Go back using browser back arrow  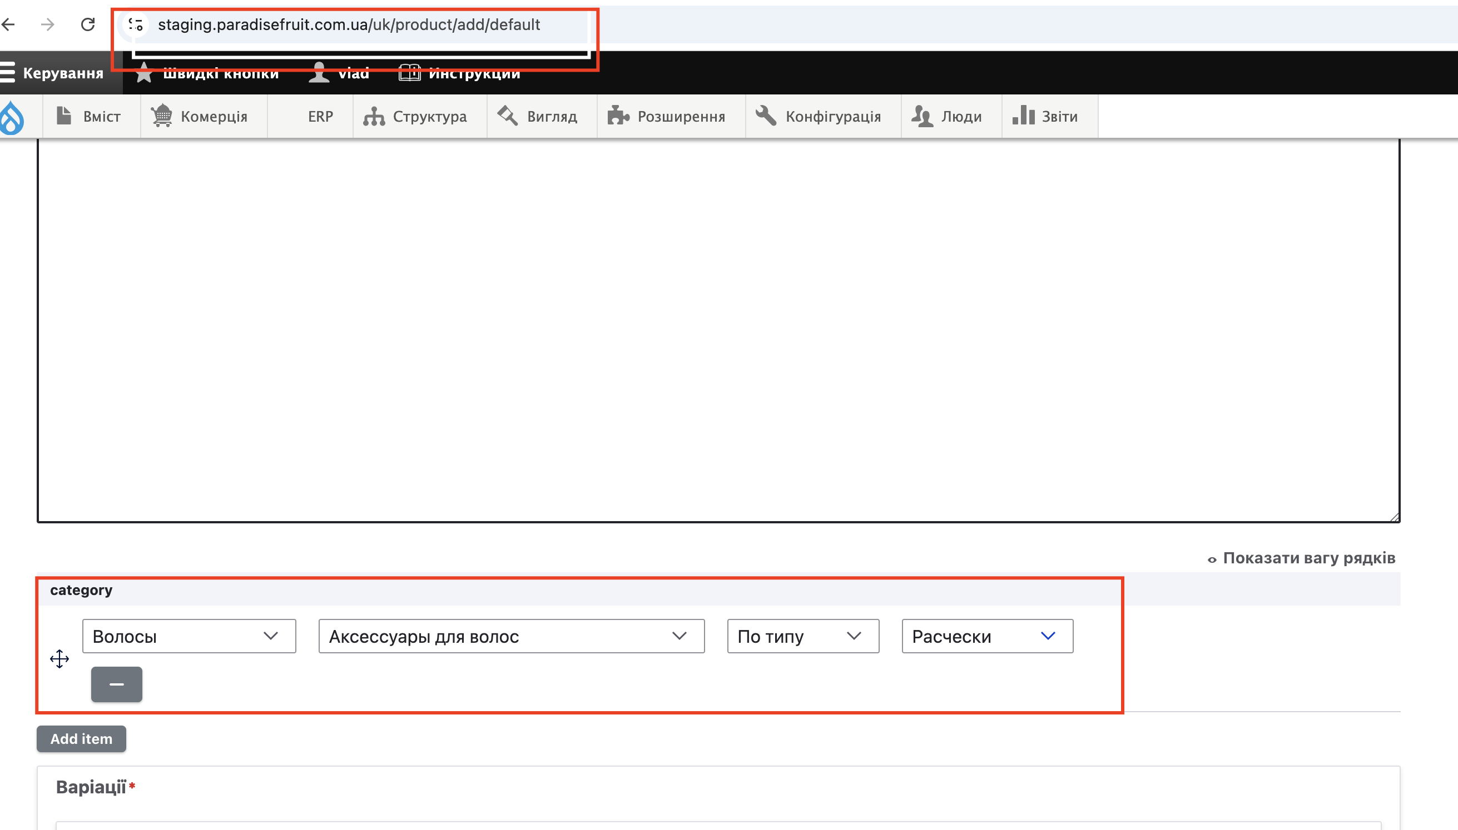click(9, 24)
